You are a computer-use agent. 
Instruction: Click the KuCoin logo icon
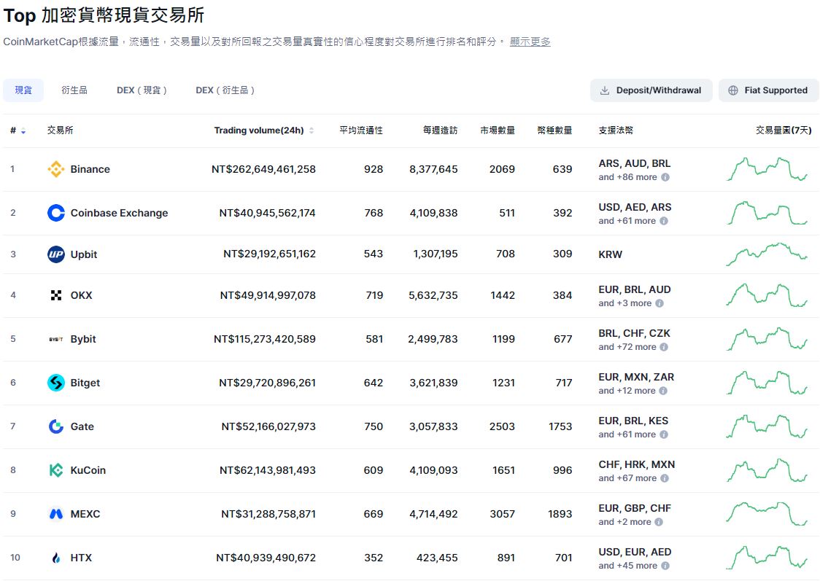pos(56,470)
